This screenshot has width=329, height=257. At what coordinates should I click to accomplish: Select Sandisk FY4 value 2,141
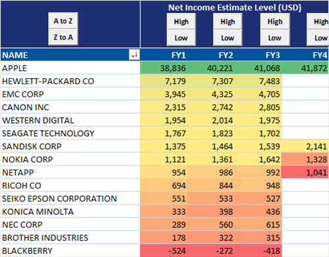click(x=305, y=146)
